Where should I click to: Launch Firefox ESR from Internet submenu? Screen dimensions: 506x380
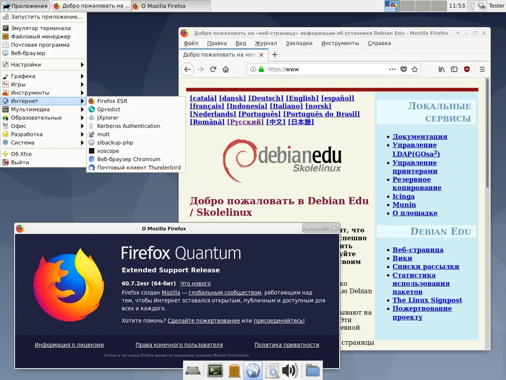(136, 101)
